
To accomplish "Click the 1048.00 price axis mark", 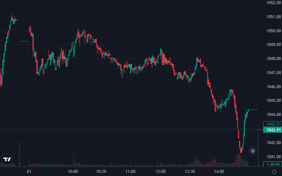I will point(273,59).
